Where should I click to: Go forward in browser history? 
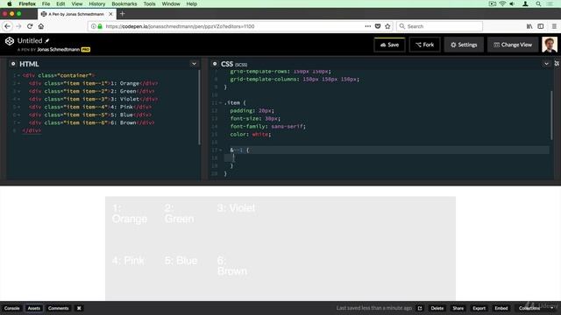(x=18, y=26)
